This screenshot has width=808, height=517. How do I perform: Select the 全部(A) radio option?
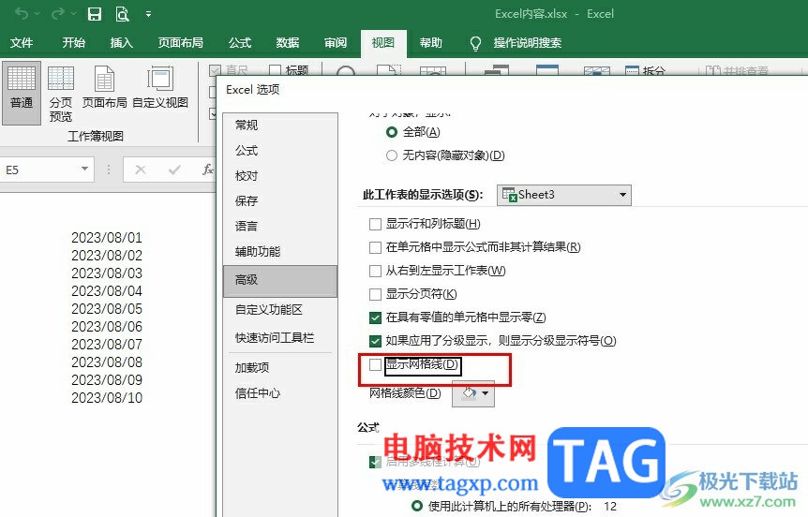(x=392, y=132)
